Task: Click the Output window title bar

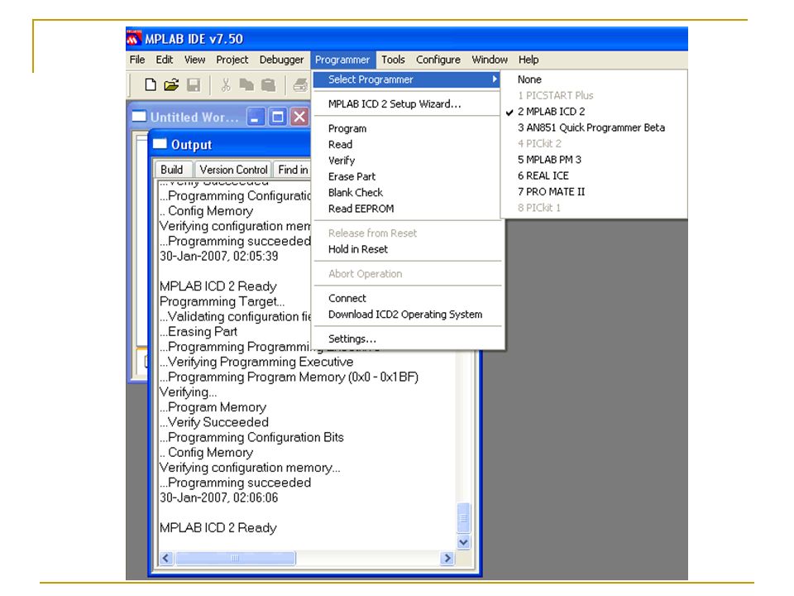Action: click(232, 144)
